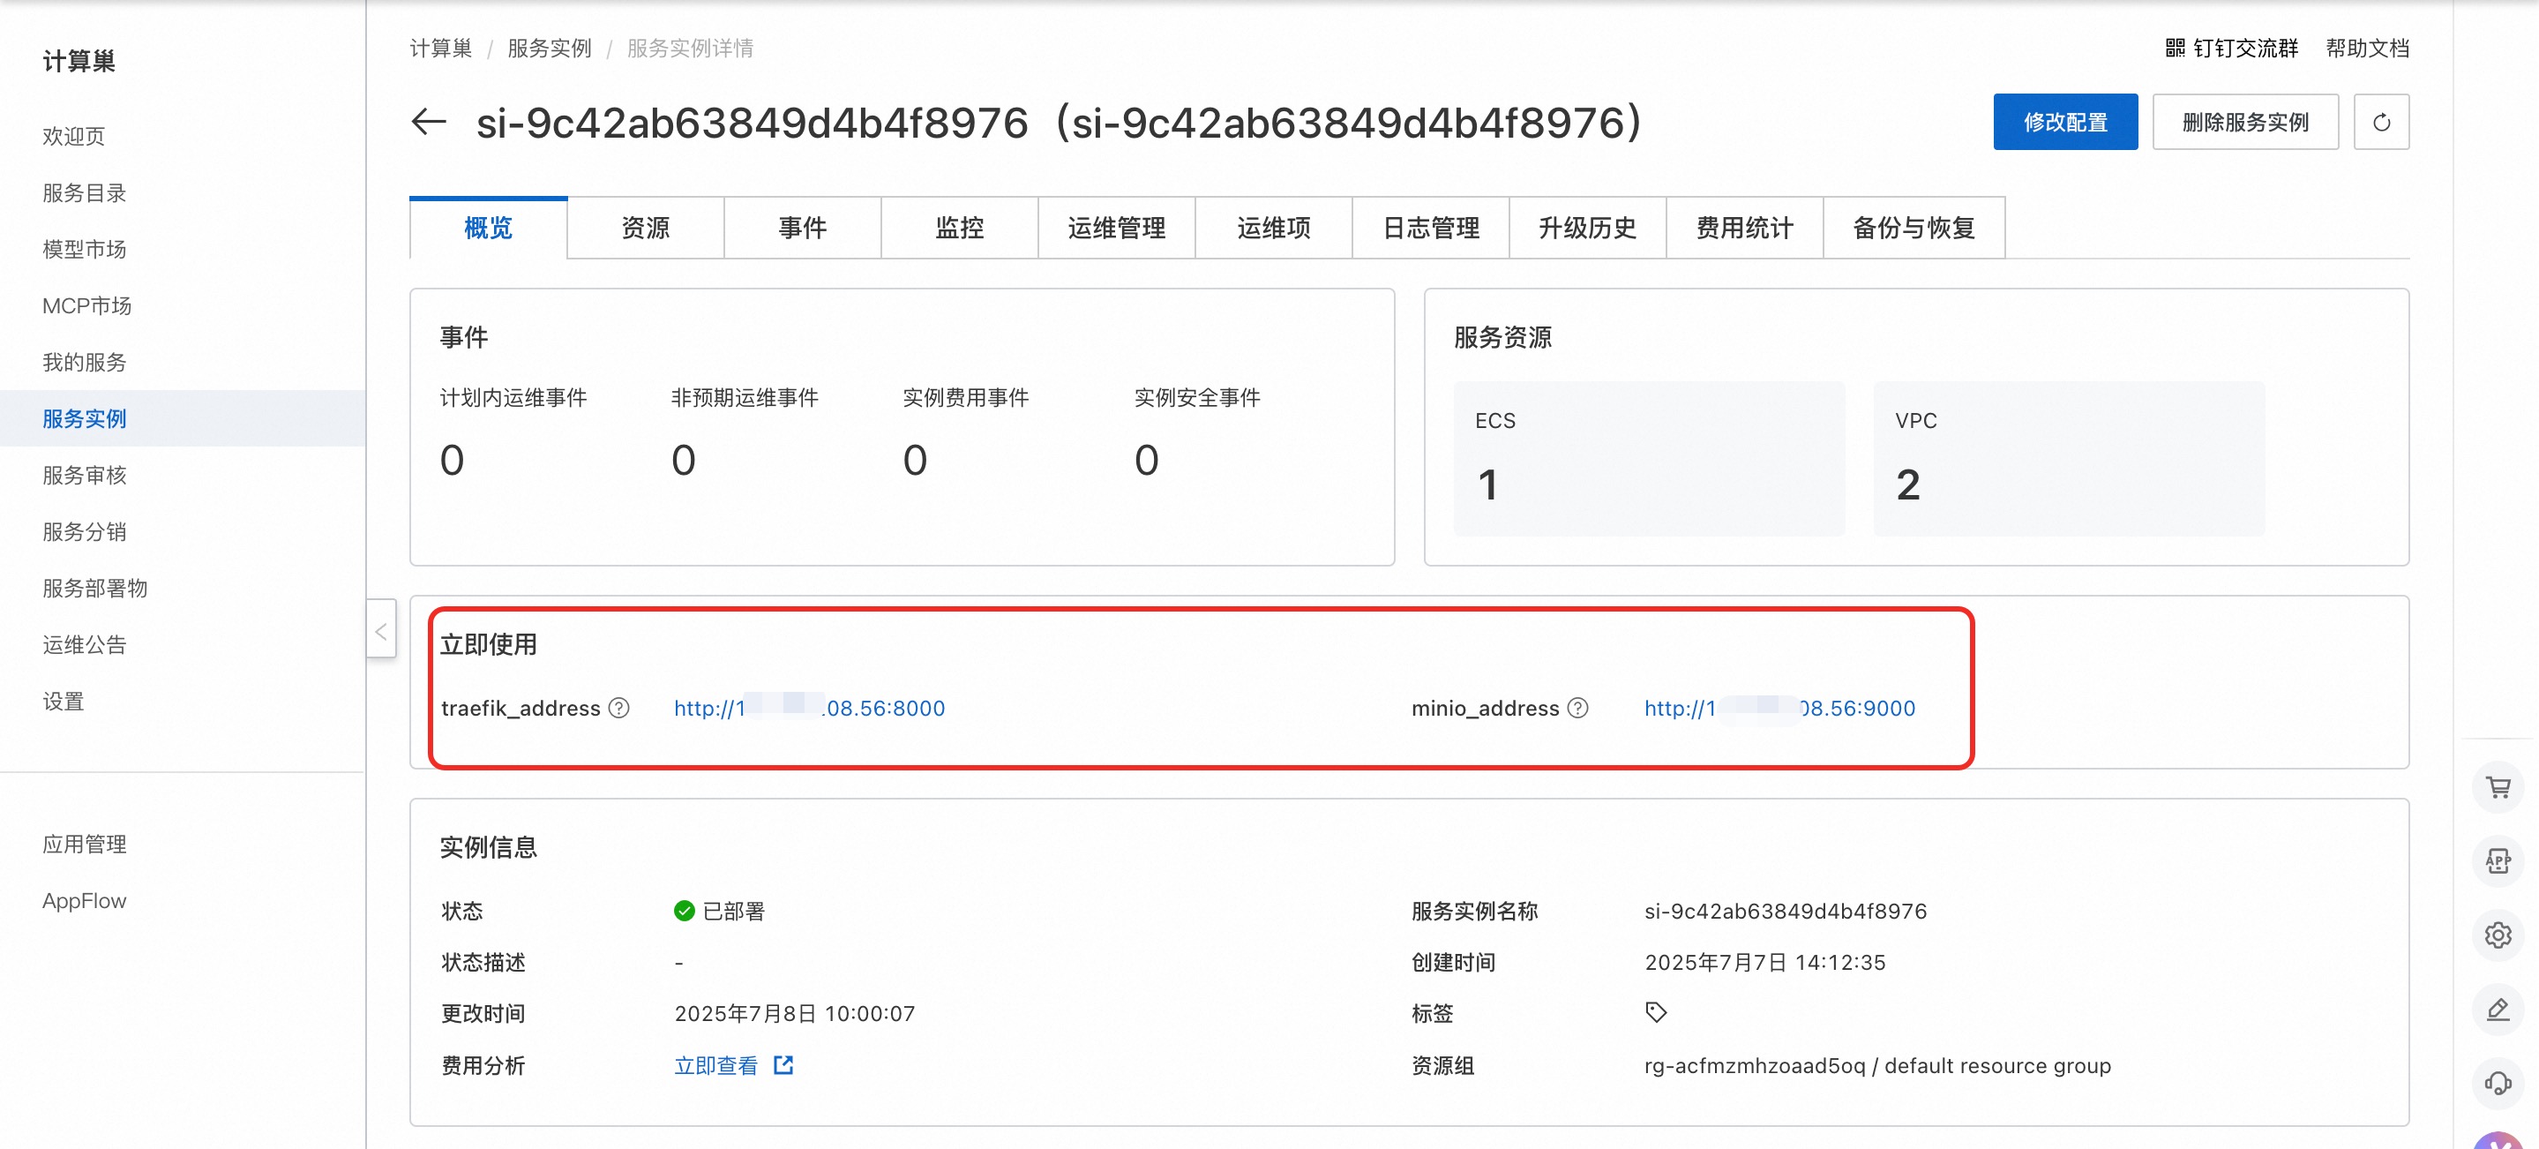2539x1149 pixels.
Task: Switch to the 日志管理 tab
Action: 1430,229
